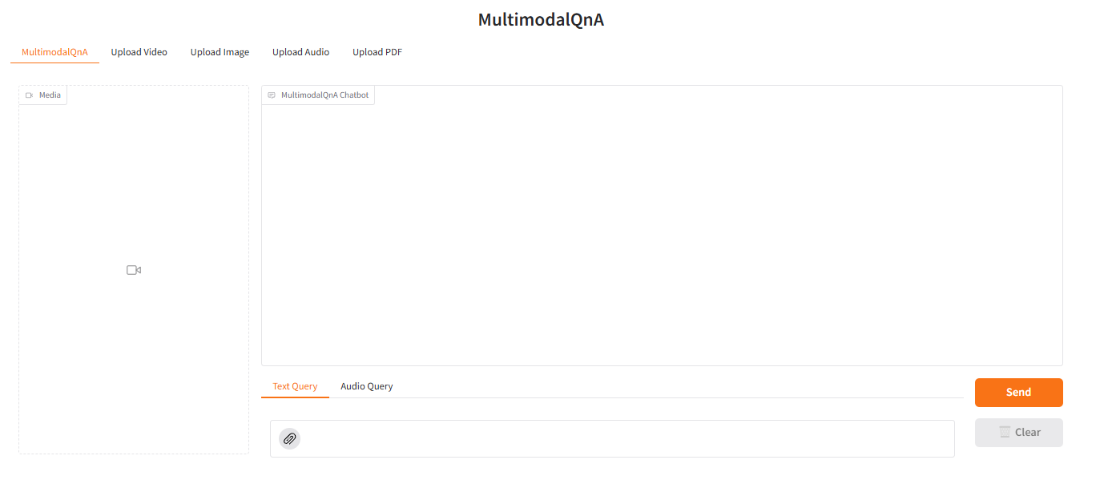Switch to the Upload Audio tab

pos(300,51)
